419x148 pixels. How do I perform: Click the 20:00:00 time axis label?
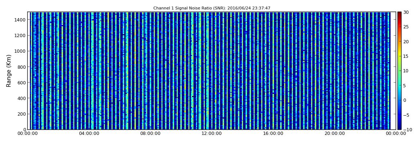tap(334, 133)
